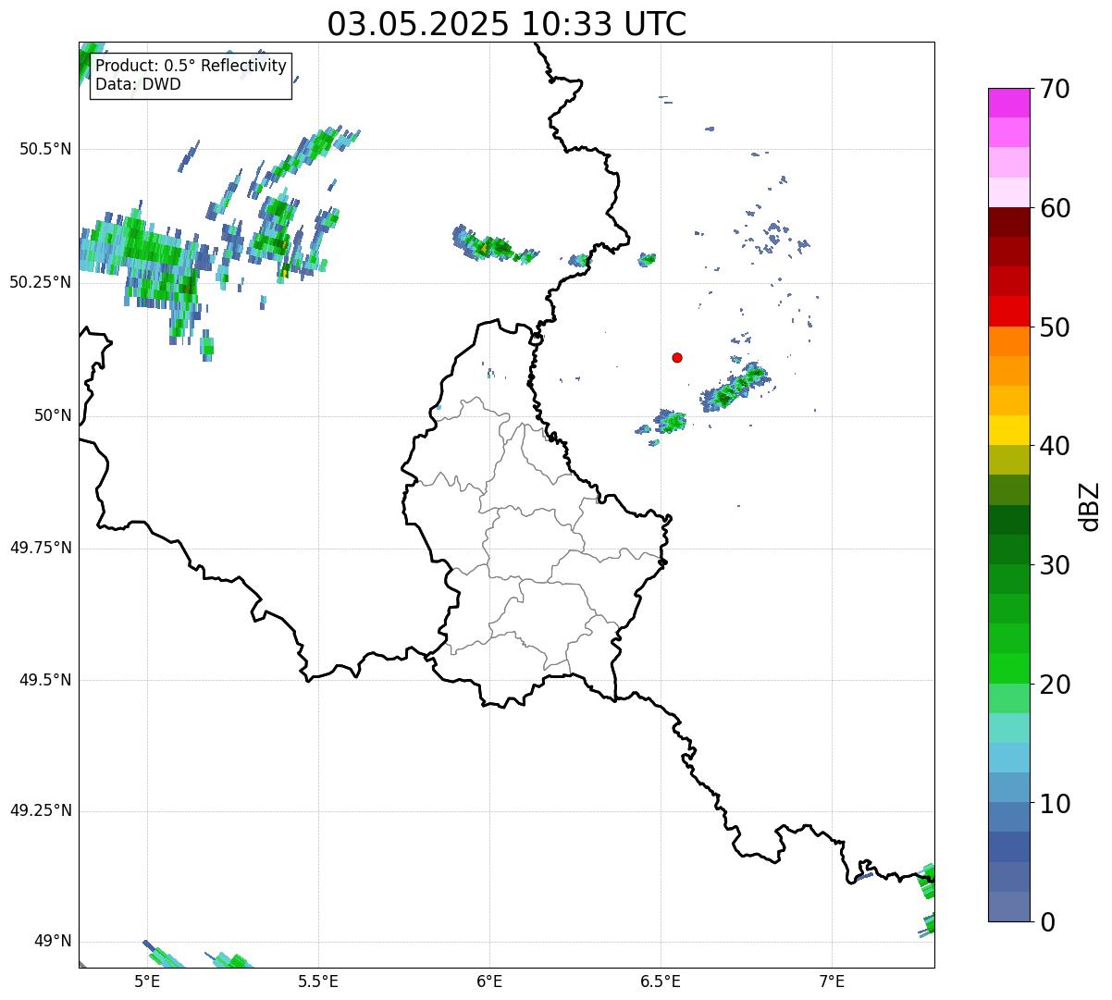Click the '50.5°N' latitude label
The height and width of the screenshot is (1000, 1112).
[45, 149]
